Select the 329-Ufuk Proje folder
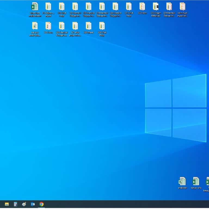The image size is (209, 209). click(x=102, y=29)
